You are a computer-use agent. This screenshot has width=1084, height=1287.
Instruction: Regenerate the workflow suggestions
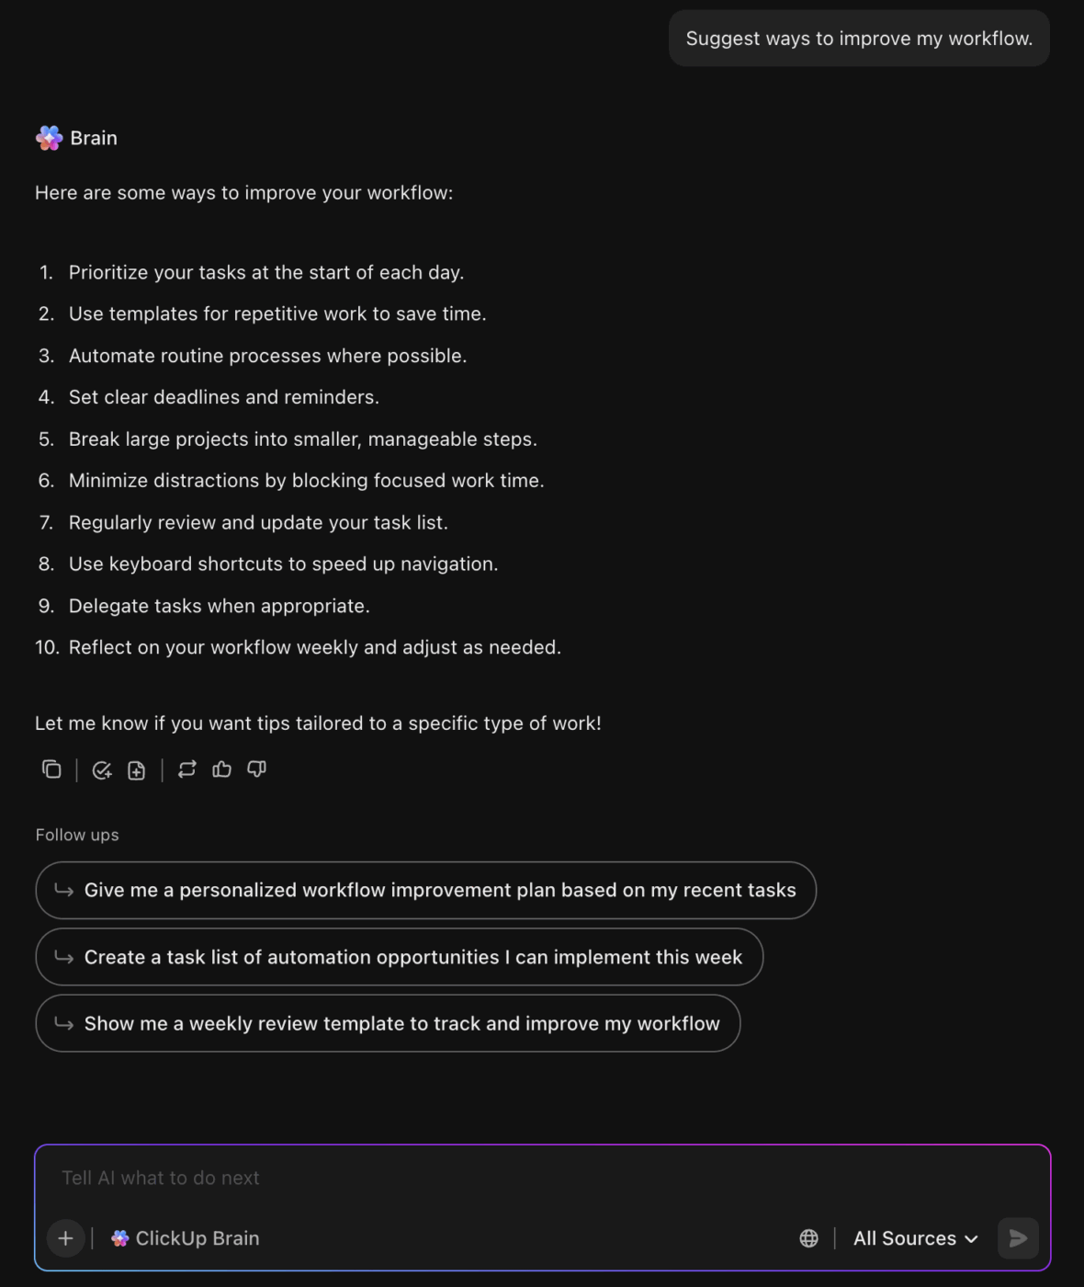click(187, 769)
